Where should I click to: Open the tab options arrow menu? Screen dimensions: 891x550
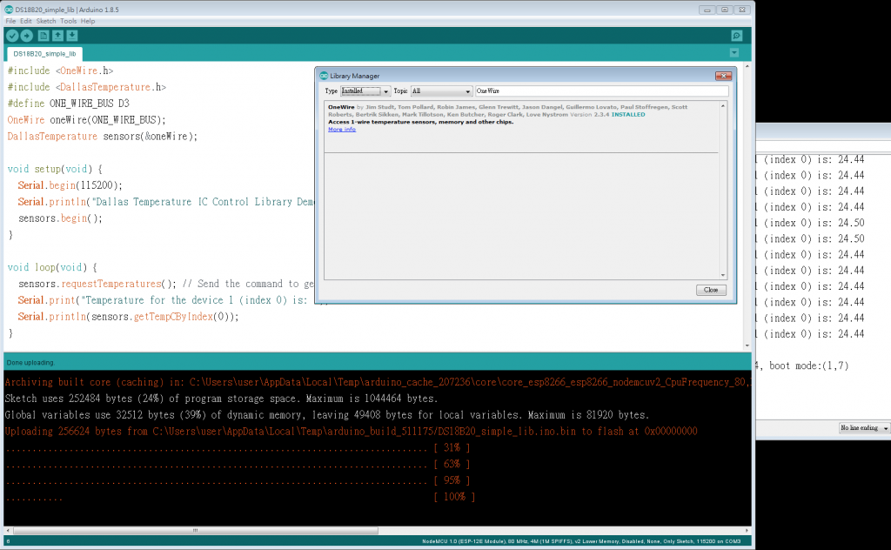734,53
